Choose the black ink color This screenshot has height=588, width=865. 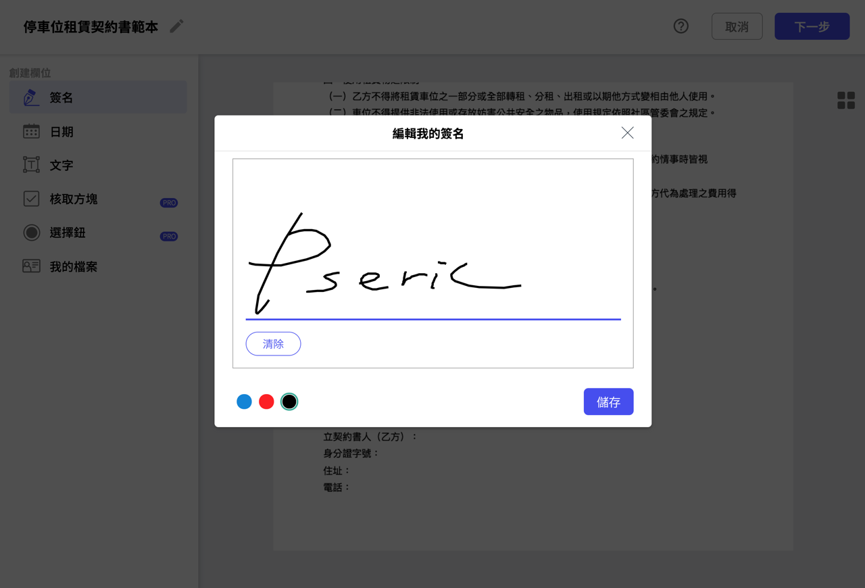(289, 401)
